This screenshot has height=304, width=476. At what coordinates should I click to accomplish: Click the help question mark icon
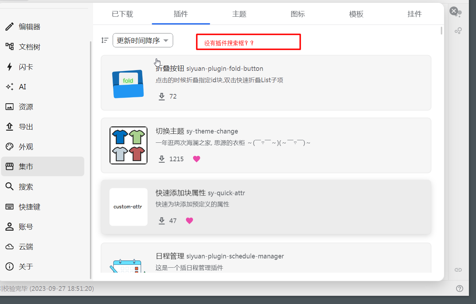tap(460, 288)
